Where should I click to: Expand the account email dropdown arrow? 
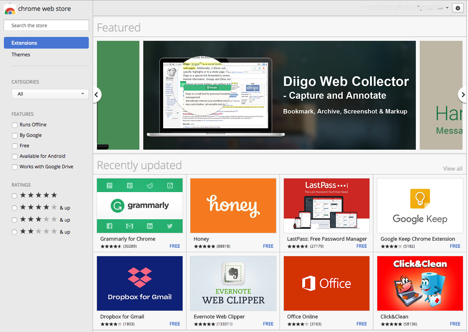[447, 8]
